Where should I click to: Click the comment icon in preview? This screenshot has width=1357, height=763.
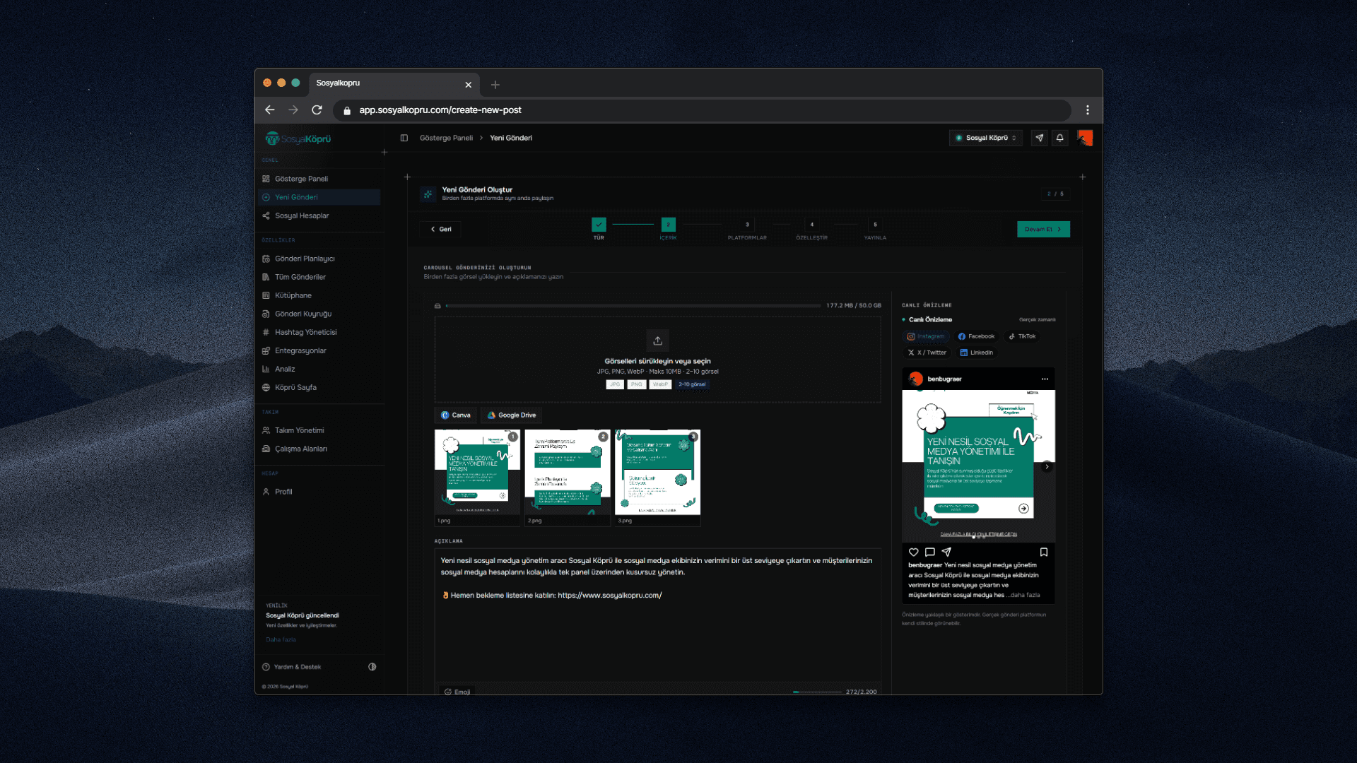click(930, 552)
